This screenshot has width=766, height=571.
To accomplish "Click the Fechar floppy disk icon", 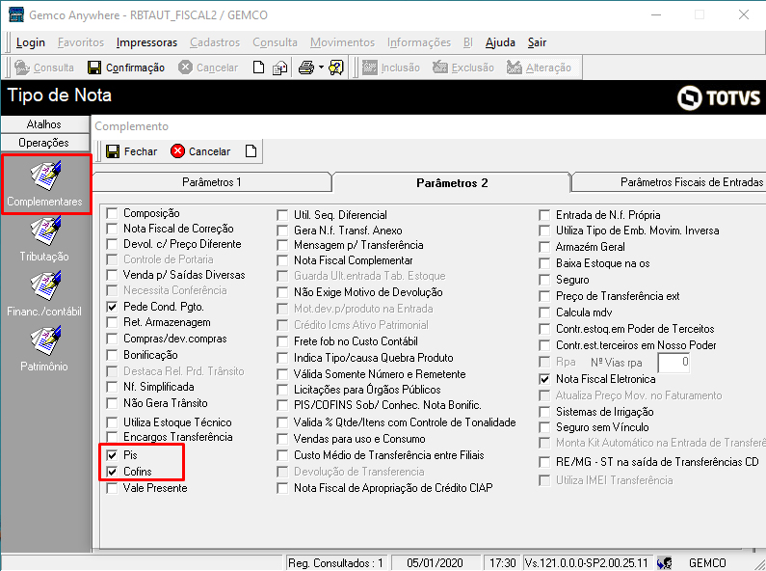I will pyautogui.click(x=113, y=151).
